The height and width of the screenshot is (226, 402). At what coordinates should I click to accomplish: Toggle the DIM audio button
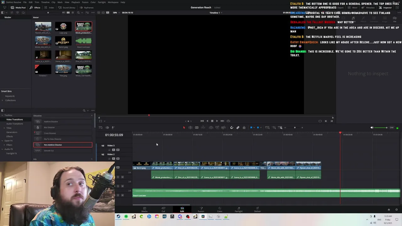click(392, 128)
